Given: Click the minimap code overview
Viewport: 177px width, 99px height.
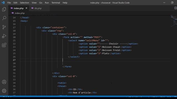Looking at the screenshot, I should point(174,21).
